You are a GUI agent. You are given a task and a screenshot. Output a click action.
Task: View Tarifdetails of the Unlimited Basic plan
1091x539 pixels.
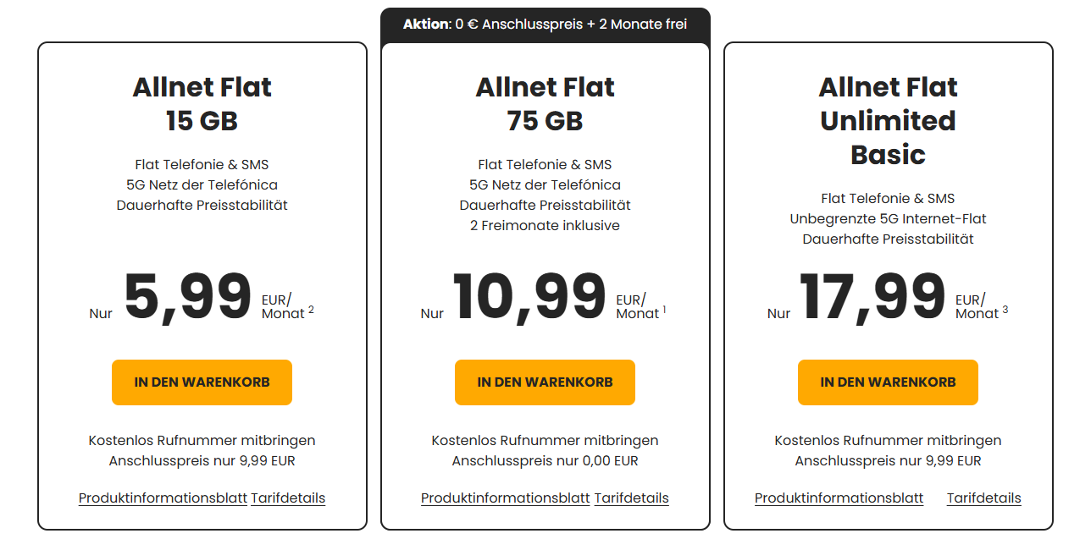[983, 498]
